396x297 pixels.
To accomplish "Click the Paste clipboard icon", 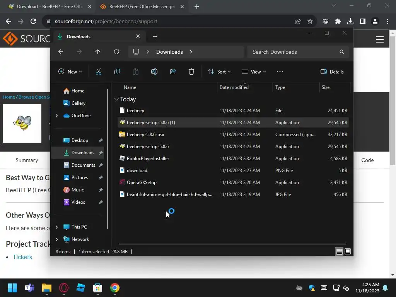I will coord(136,72).
